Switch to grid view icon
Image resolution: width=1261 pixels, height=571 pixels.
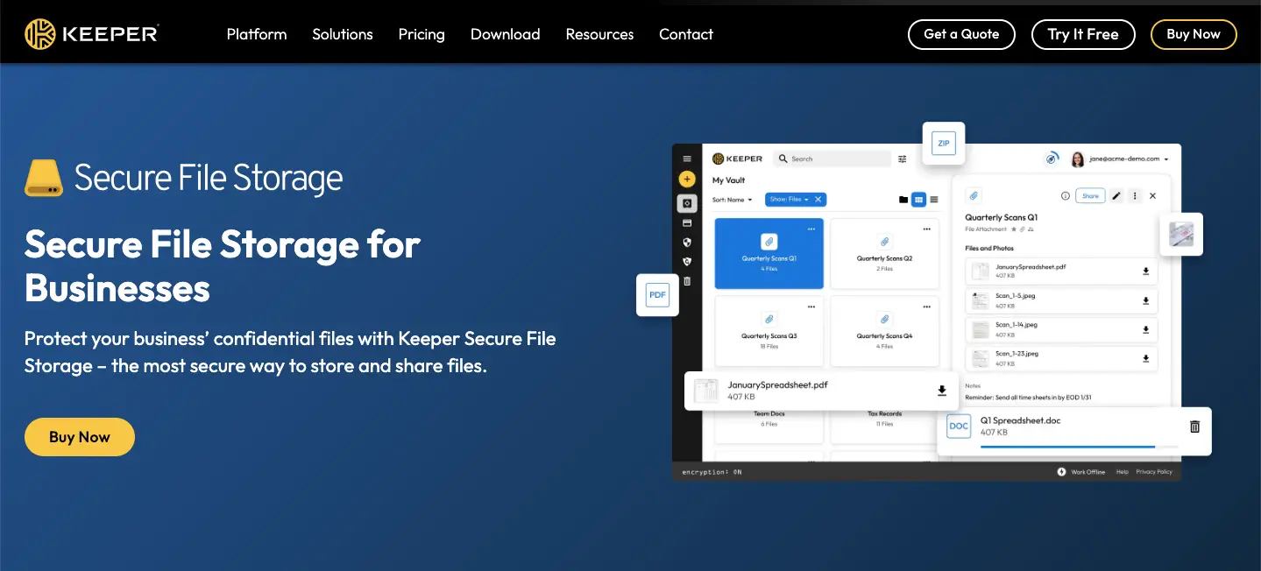point(918,200)
